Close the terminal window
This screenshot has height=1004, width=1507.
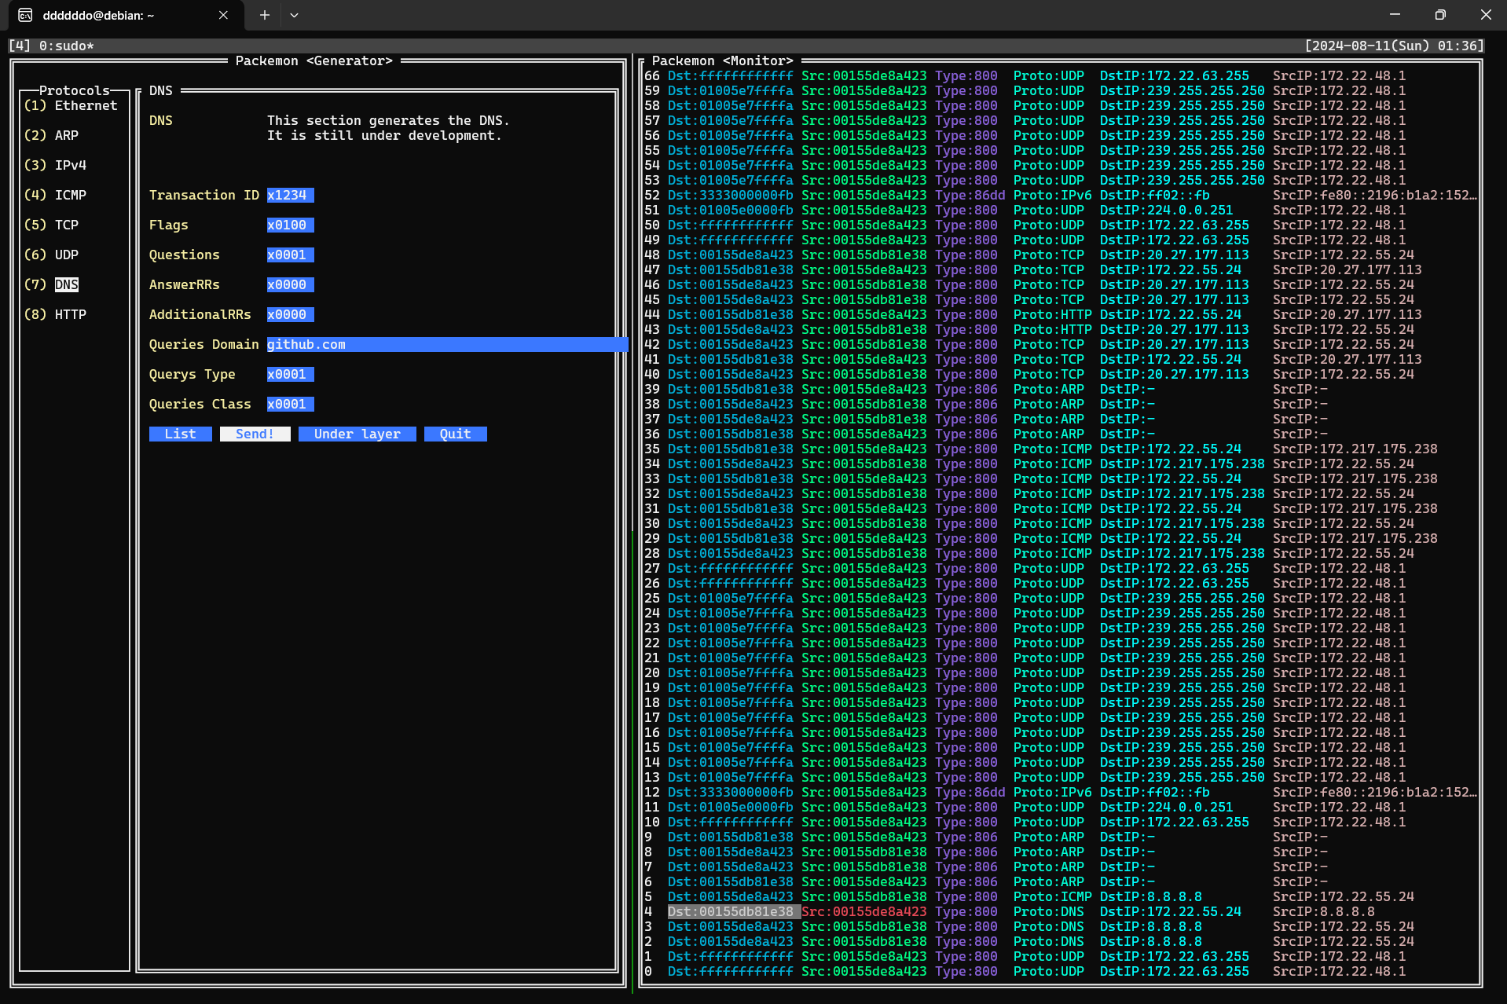pyautogui.click(x=1485, y=15)
